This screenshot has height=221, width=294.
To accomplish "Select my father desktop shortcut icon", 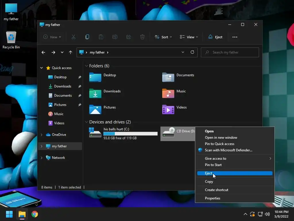I will click(11, 12).
